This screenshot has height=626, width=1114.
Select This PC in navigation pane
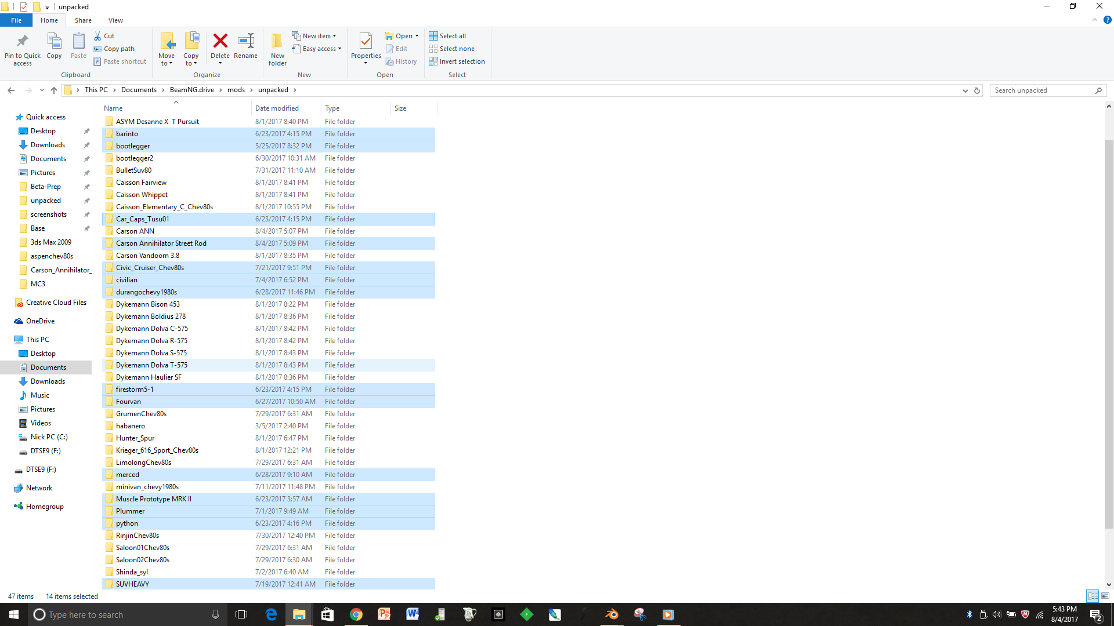(x=37, y=340)
